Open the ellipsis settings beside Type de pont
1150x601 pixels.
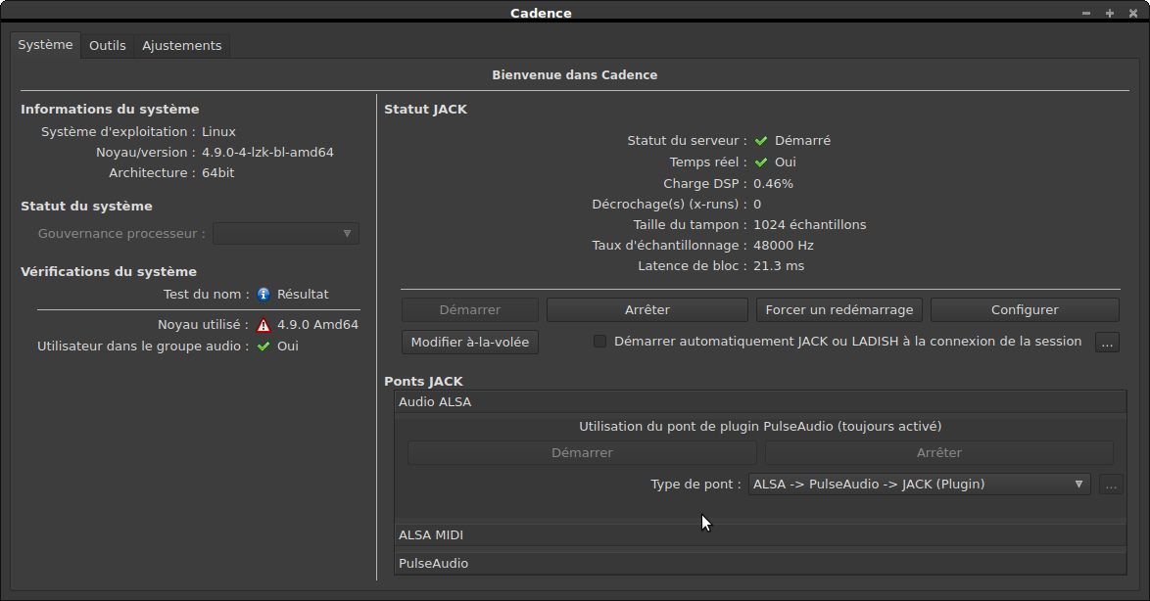tap(1111, 484)
